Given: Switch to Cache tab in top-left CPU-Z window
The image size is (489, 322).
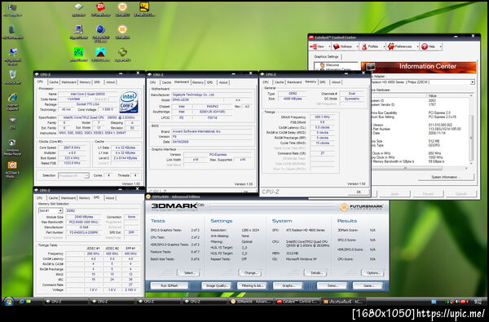Looking at the screenshot, I should point(54,82).
